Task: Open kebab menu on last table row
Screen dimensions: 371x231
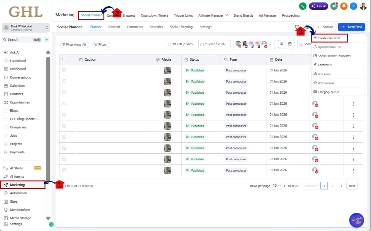Action: (x=354, y=170)
